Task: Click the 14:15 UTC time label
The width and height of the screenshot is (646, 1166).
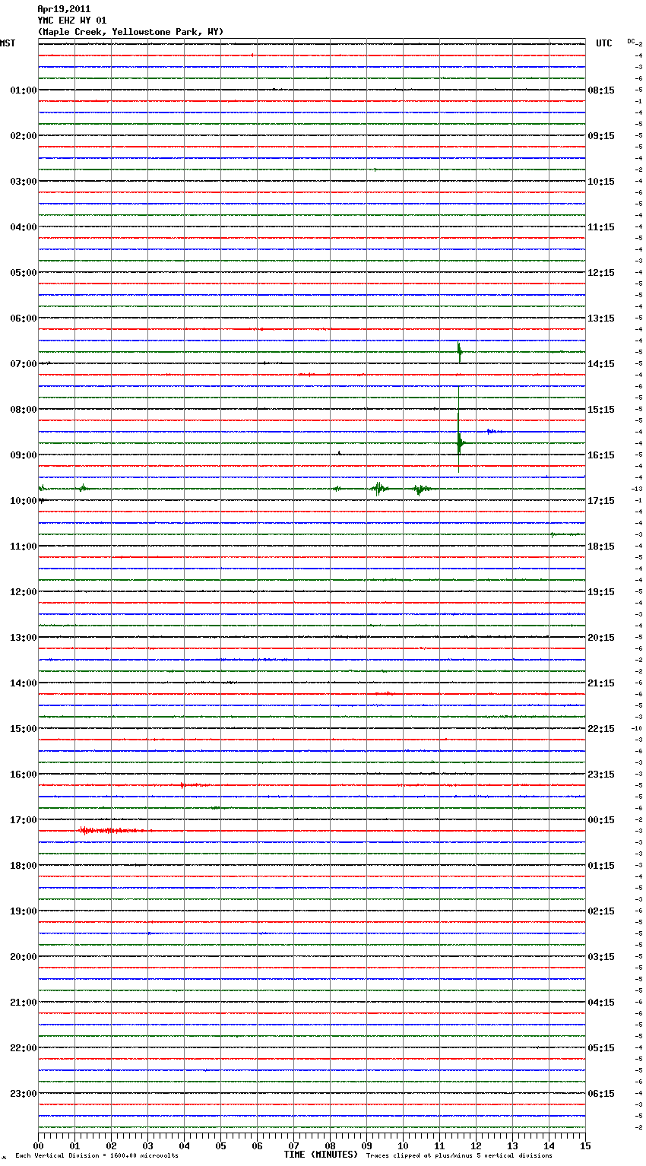Action: point(601,364)
